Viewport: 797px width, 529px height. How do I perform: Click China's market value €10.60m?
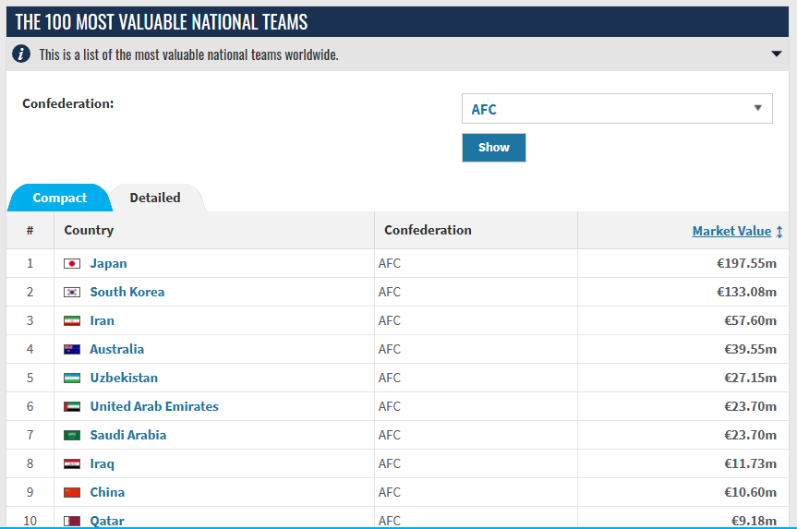(x=750, y=492)
